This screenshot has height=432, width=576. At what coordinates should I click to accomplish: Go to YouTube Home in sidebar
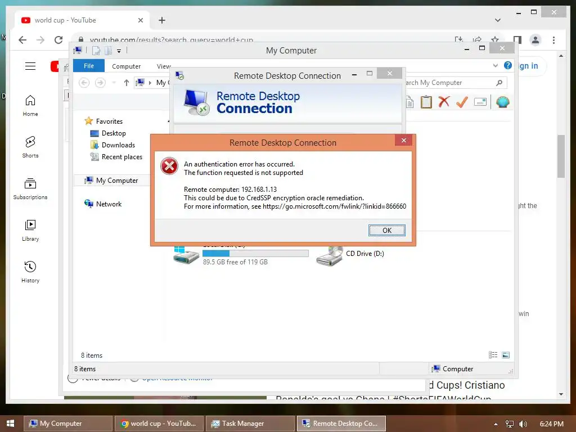coord(30,106)
